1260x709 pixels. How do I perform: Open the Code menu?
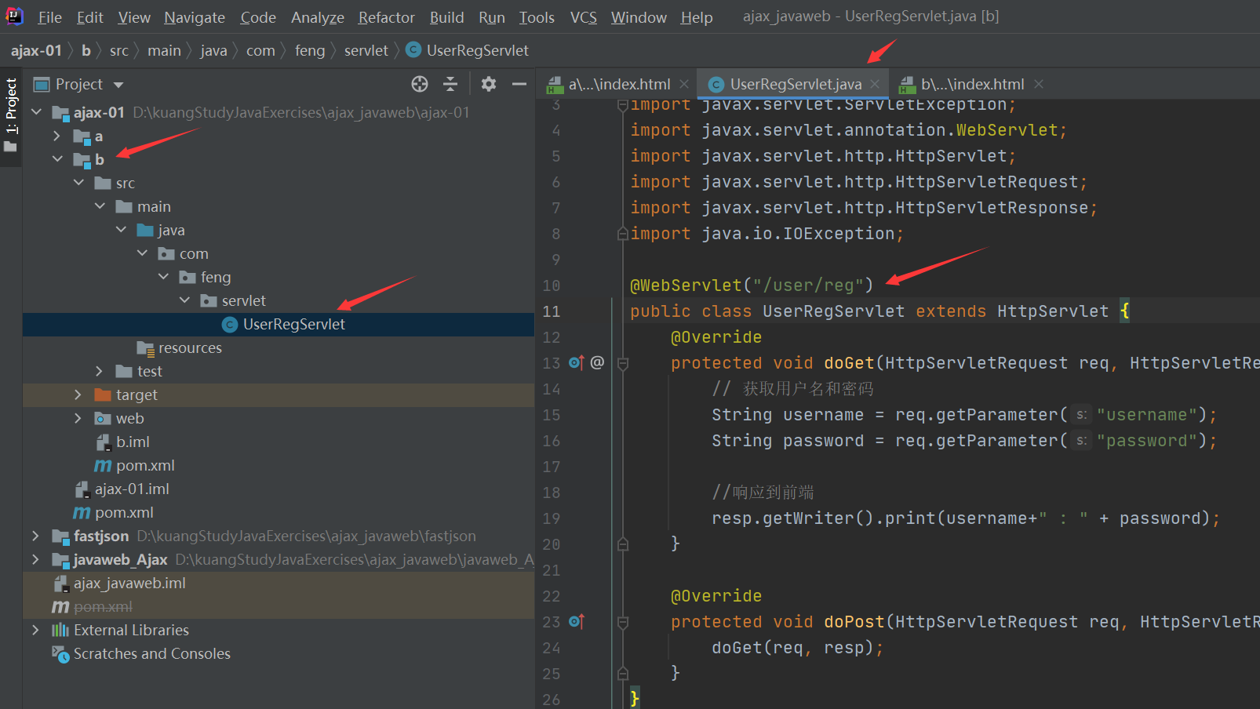pos(258,17)
